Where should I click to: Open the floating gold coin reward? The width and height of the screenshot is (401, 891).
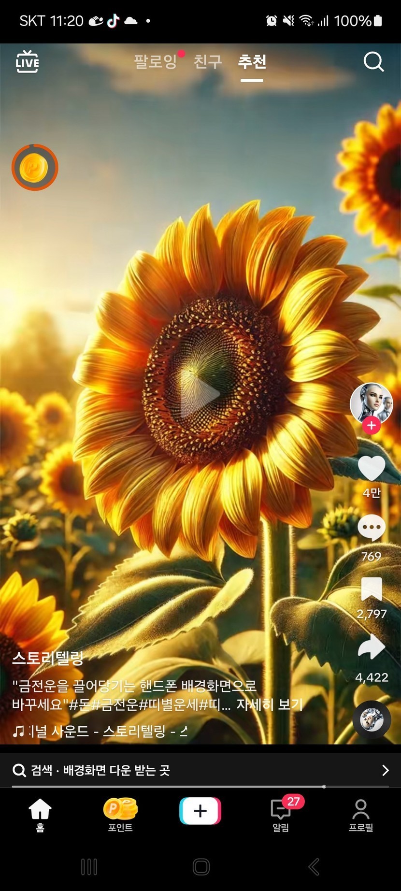pos(35,167)
